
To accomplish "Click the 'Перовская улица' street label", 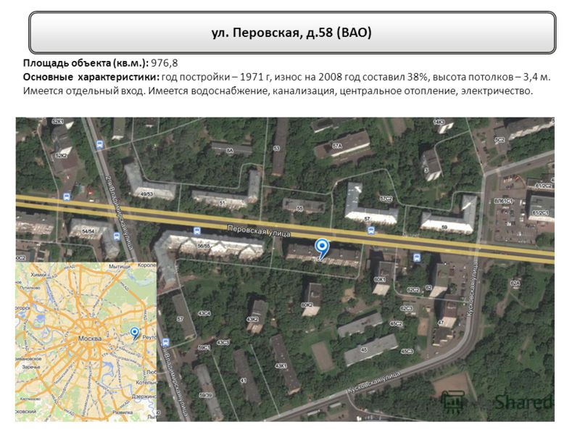I will [x=259, y=231].
